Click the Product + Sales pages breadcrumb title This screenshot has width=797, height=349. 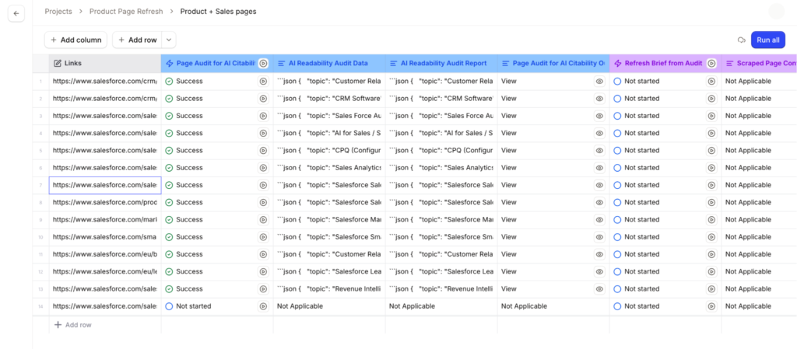click(x=218, y=11)
